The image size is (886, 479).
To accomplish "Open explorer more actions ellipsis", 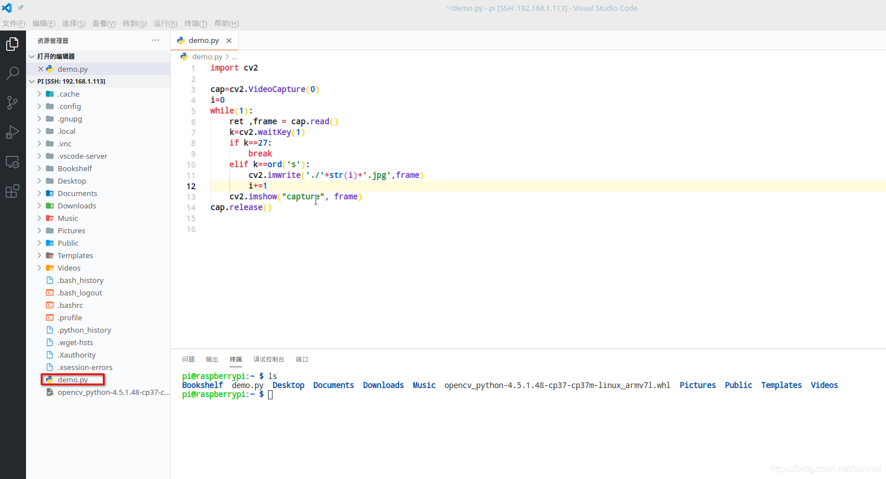I will tap(155, 40).
